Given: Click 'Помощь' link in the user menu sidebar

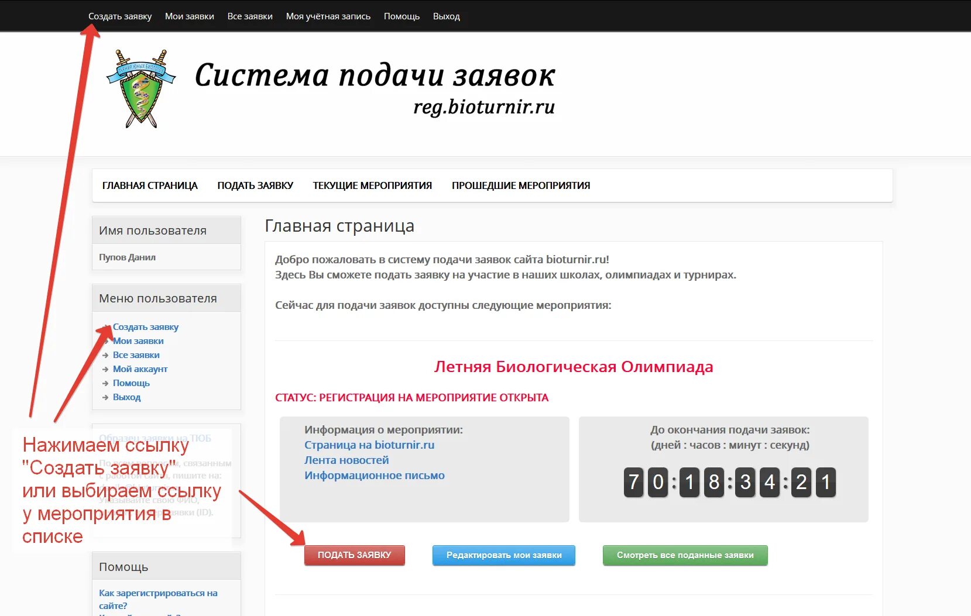Looking at the screenshot, I should (x=131, y=383).
